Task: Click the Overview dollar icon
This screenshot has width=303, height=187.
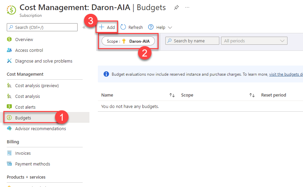Action: coord(9,39)
